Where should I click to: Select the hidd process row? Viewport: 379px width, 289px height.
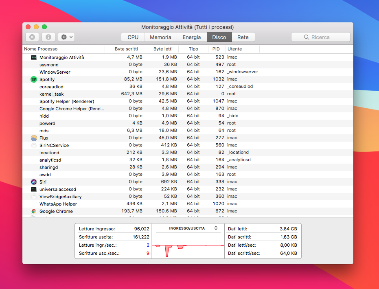(188, 116)
